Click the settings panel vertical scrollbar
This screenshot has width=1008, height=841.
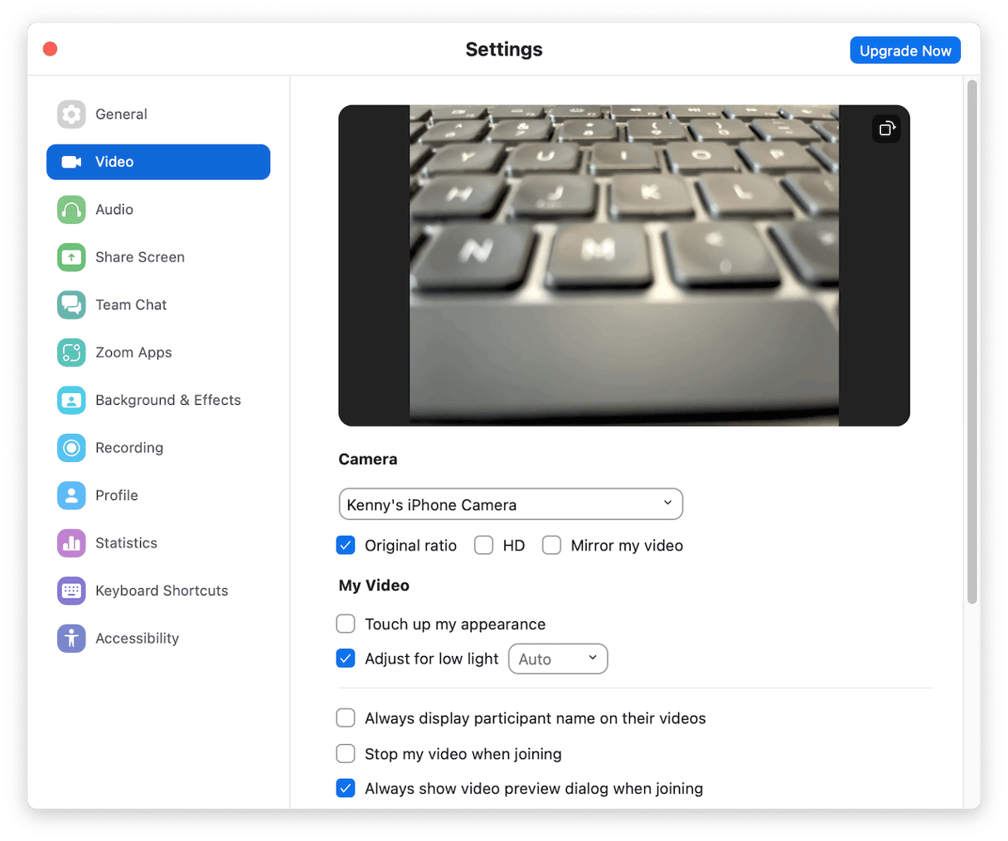coord(972,340)
